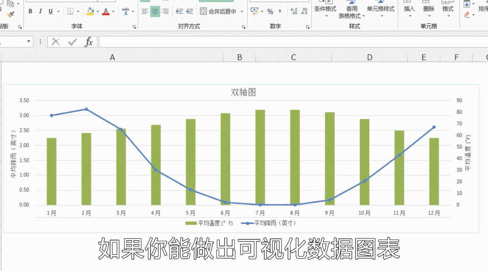Click the decrease indent icon
Viewport: 488px width, 271px height.
[179, 11]
